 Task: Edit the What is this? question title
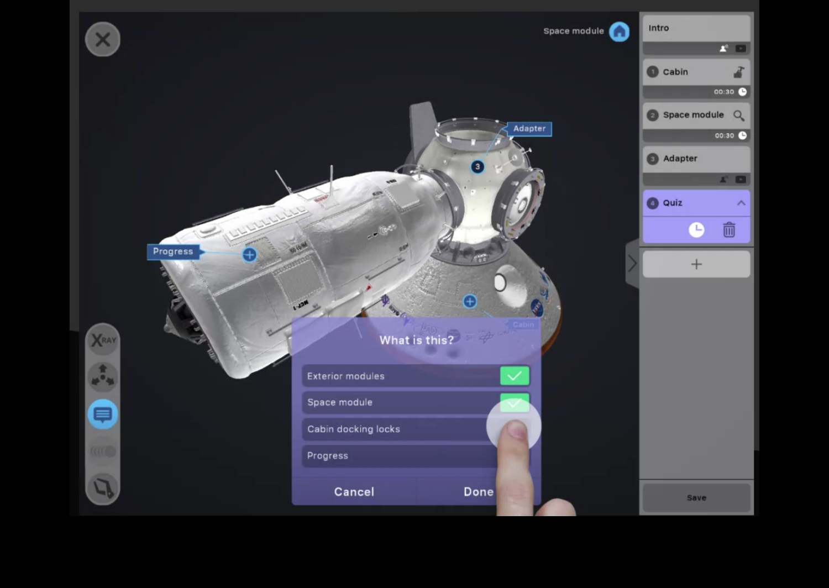[417, 340]
